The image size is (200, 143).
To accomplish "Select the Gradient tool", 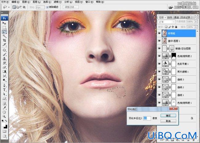I will click(4, 71).
